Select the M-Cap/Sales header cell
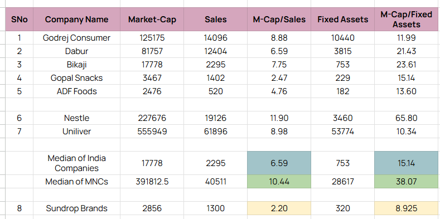This screenshot has height=219, width=440. coord(279,20)
